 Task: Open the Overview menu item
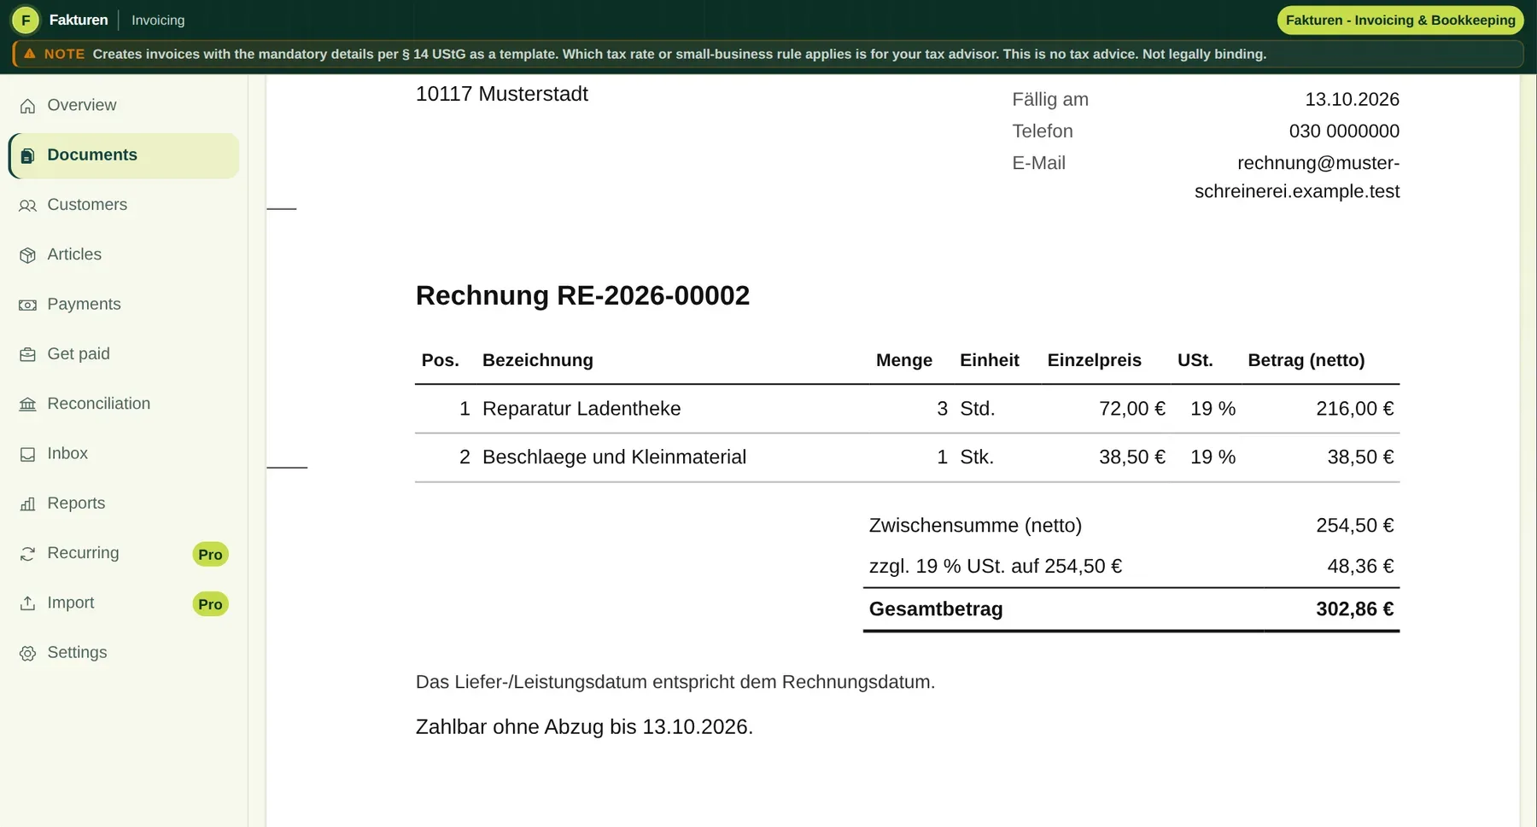124,105
